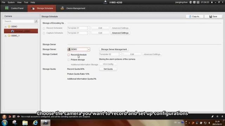Select the DEMO_1 folder in camera tree
Screen dimensions: 225x126
pyautogui.click(x=15, y=36)
